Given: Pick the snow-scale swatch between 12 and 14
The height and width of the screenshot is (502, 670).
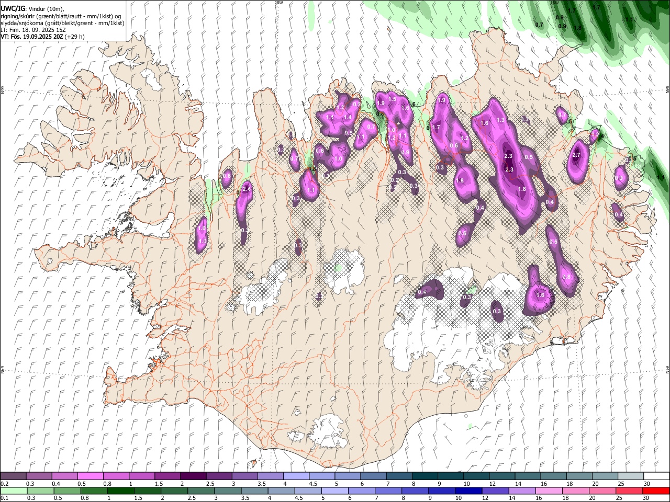Looking at the screenshot, I should tap(502, 476).
